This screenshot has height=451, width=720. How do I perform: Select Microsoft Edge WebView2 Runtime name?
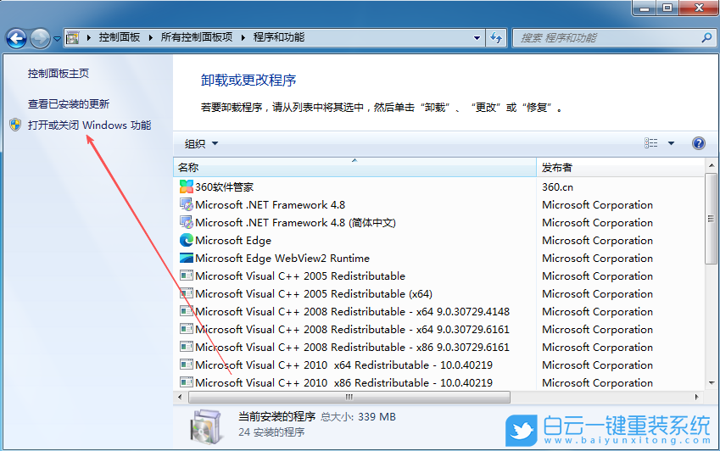click(x=282, y=259)
